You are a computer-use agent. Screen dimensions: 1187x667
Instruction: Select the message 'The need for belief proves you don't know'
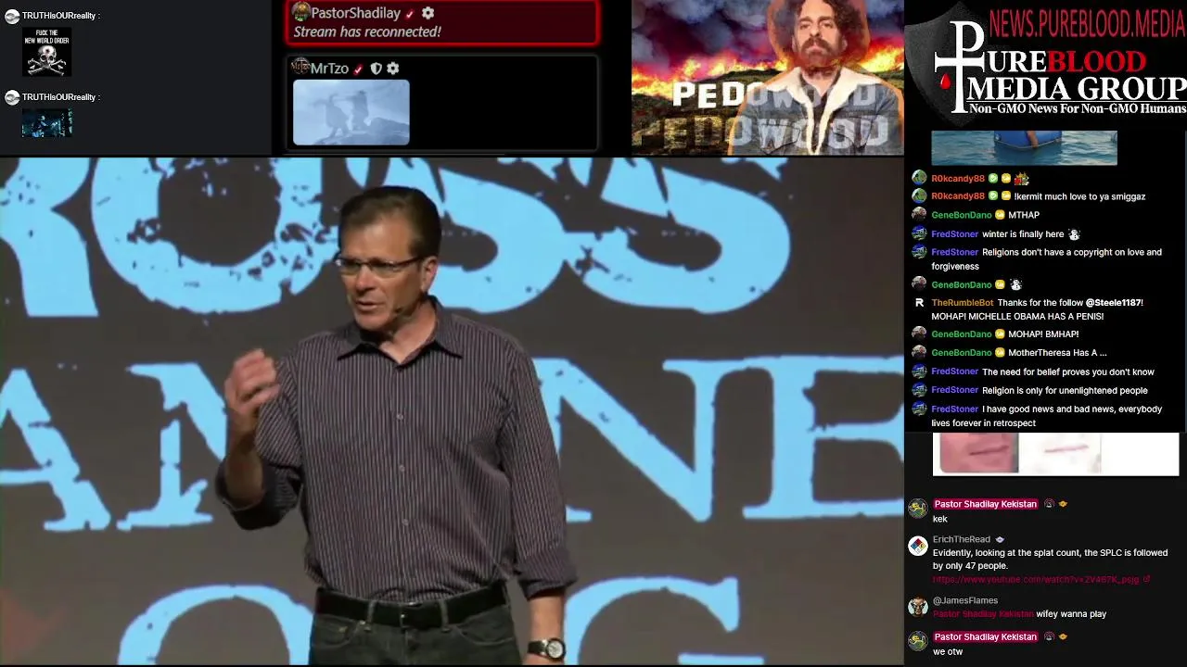click(1068, 371)
